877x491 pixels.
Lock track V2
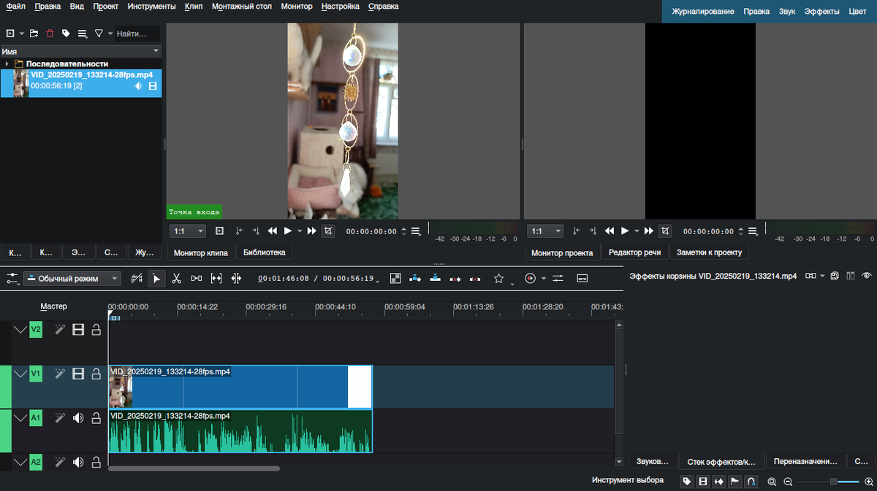pyautogui.click(x=96, y=330)
